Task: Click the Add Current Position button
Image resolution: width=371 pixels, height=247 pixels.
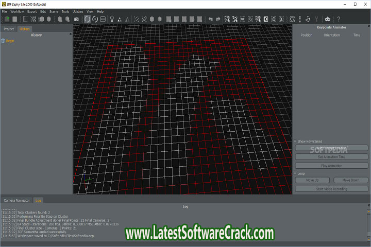Action: click(331, 148)
